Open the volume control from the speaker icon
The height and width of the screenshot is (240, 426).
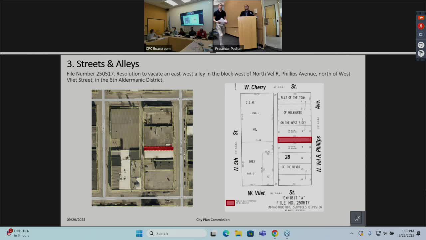pyautogui.click(x=385, y=233)
